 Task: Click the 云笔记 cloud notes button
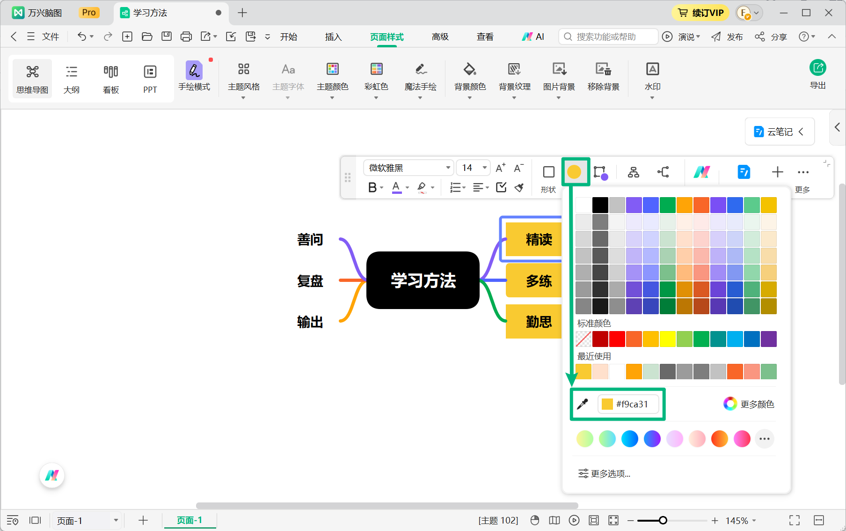[780, 132]
